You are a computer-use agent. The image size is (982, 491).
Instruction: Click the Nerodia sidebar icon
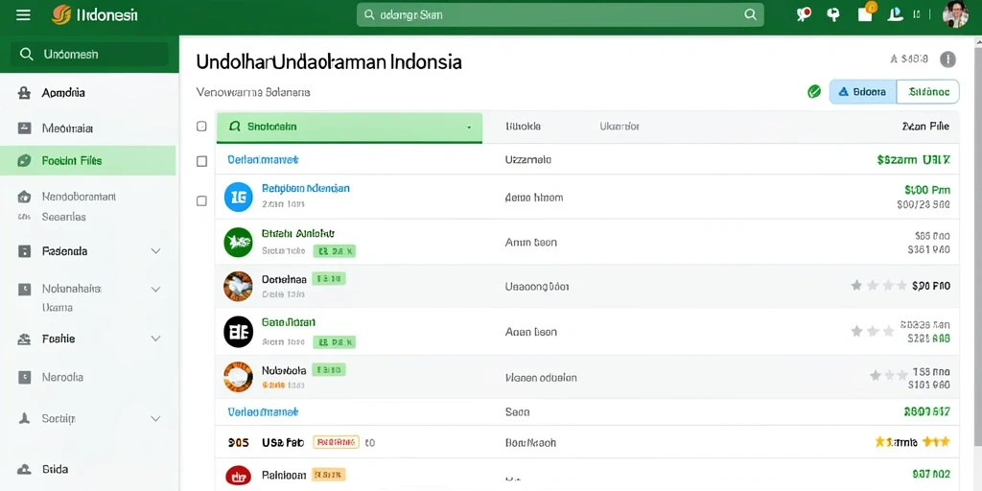coord(24,377)
